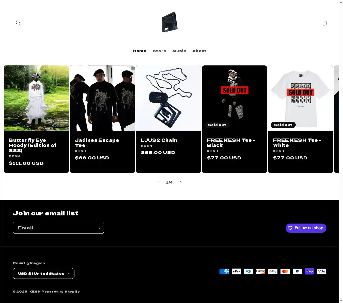Click the Shop Pay payment icon
Viewport: 343px width, 303px height.
point(309,271)
